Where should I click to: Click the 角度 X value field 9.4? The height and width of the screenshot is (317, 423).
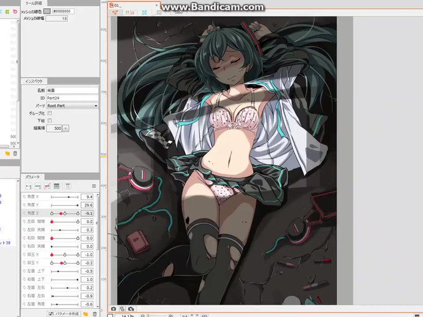point(87,197)
